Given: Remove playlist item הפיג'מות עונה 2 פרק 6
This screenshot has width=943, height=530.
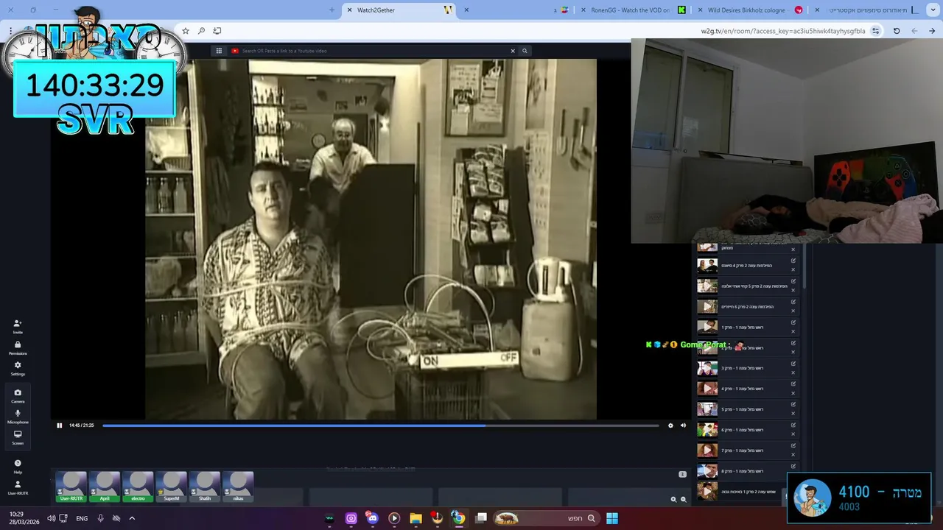Looking at the screenshot, I should [x=793, y=311].
